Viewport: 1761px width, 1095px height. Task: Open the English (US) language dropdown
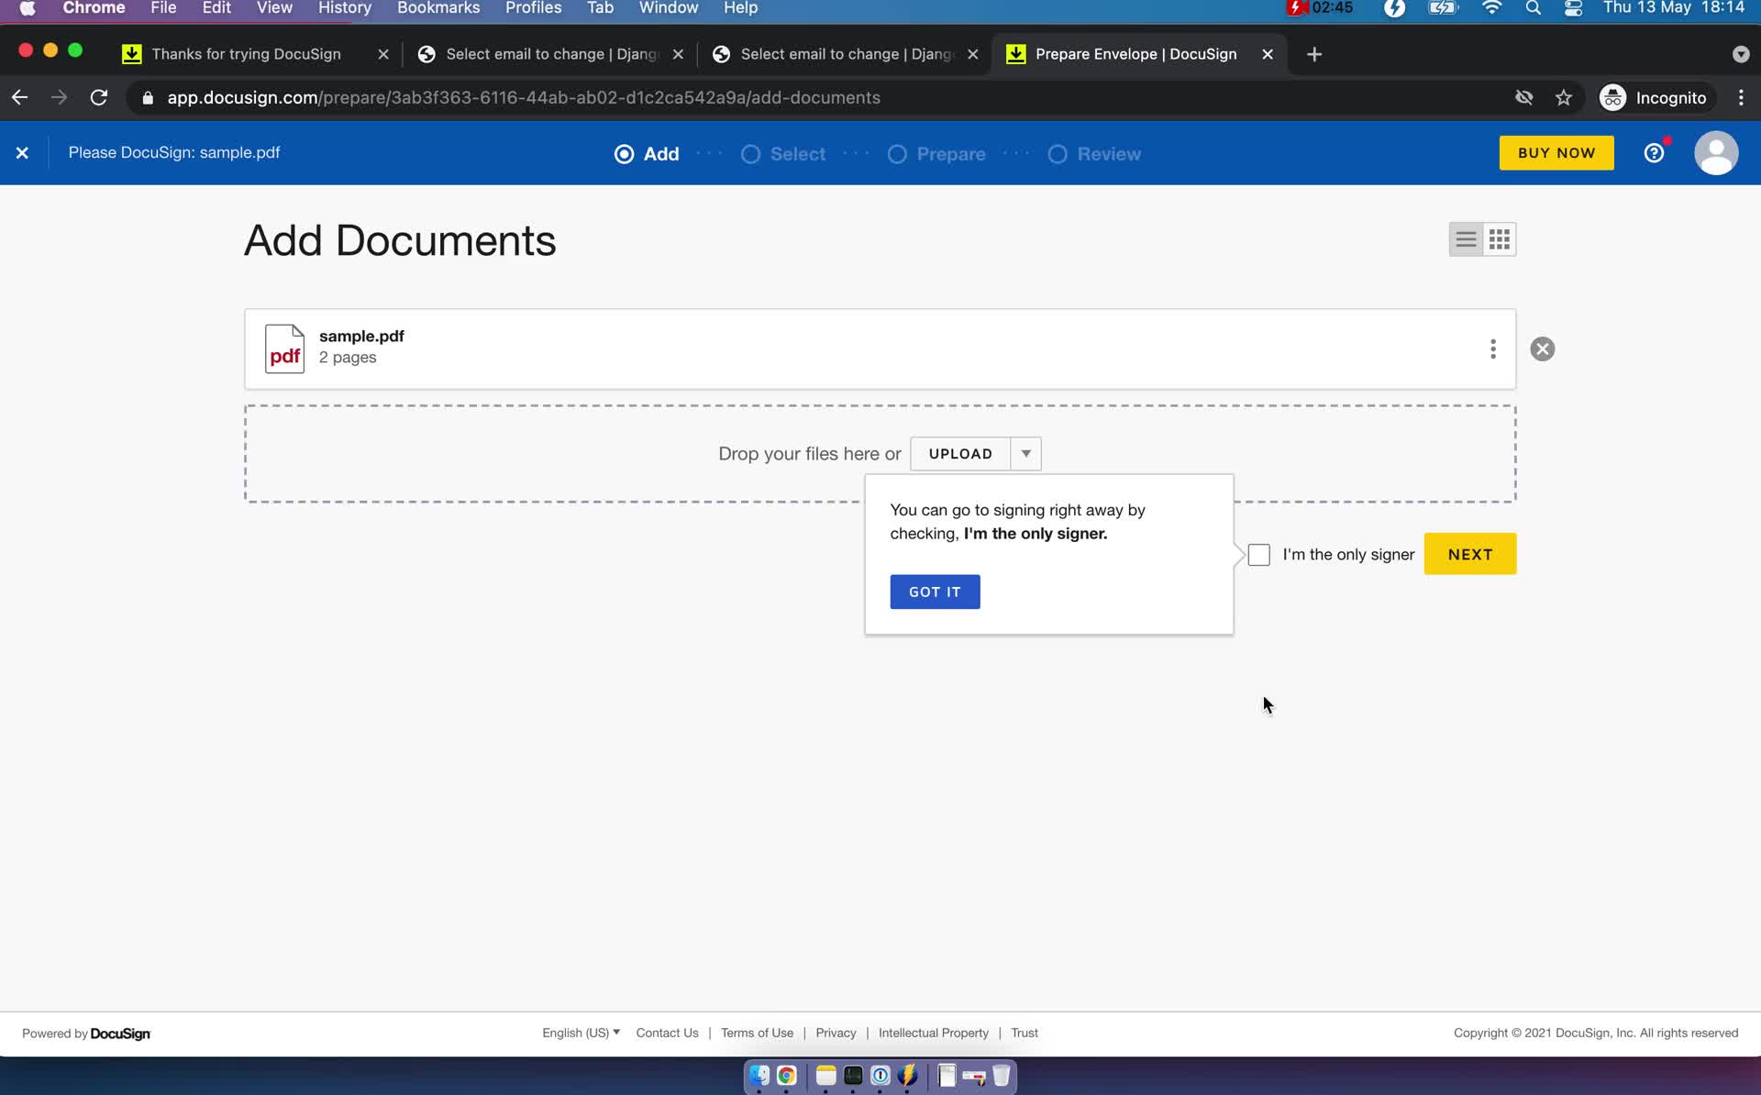(581, 1033)
